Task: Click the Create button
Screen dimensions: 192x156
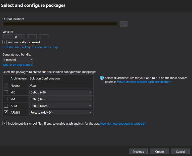Action: pyautogui.click(x=159, y=151)
